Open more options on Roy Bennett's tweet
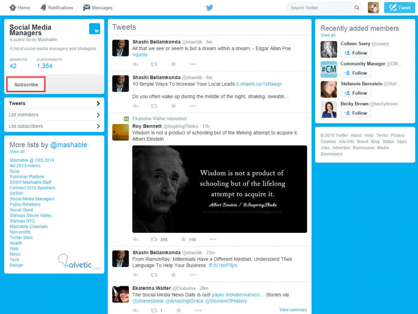The width and height of the screenshot is (418, 314). (213, 239)
